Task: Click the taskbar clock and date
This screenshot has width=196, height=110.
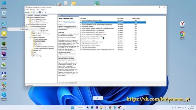Action: (x=191, y=108)
